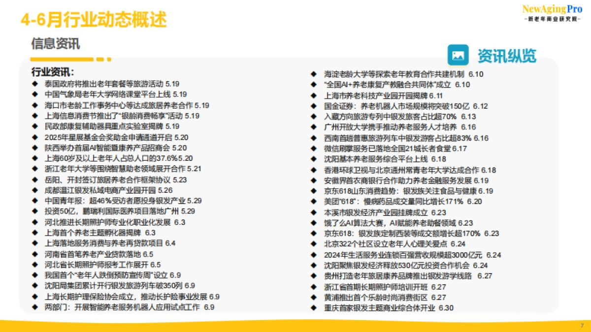Viewport: 591px width, 332px height.
Task: Select the 信息资讯 subtitle
Action: click(55, 44)
